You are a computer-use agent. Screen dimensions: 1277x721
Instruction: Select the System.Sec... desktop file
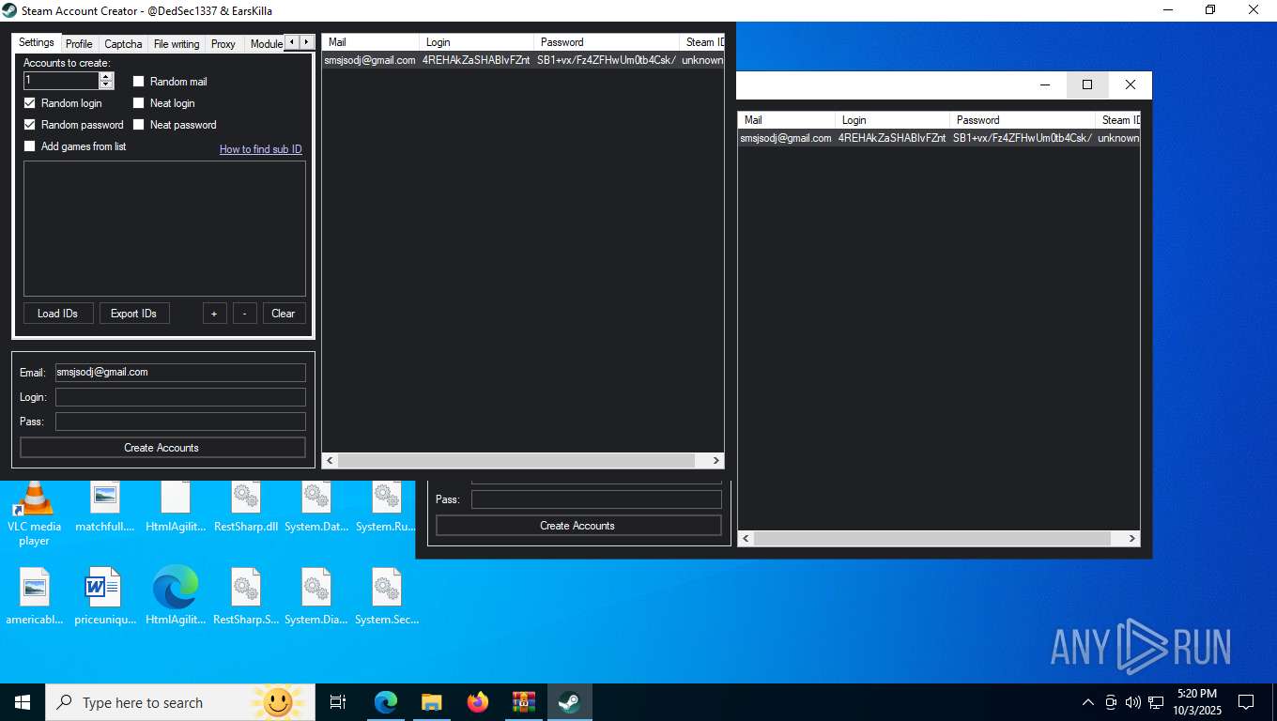(x=386, y=596)
